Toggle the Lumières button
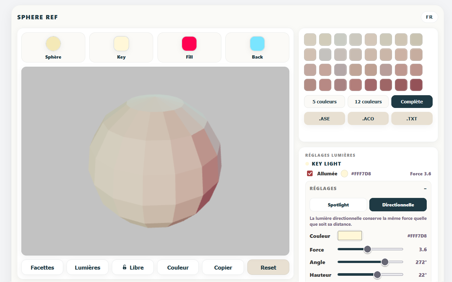 click(88, 267)
